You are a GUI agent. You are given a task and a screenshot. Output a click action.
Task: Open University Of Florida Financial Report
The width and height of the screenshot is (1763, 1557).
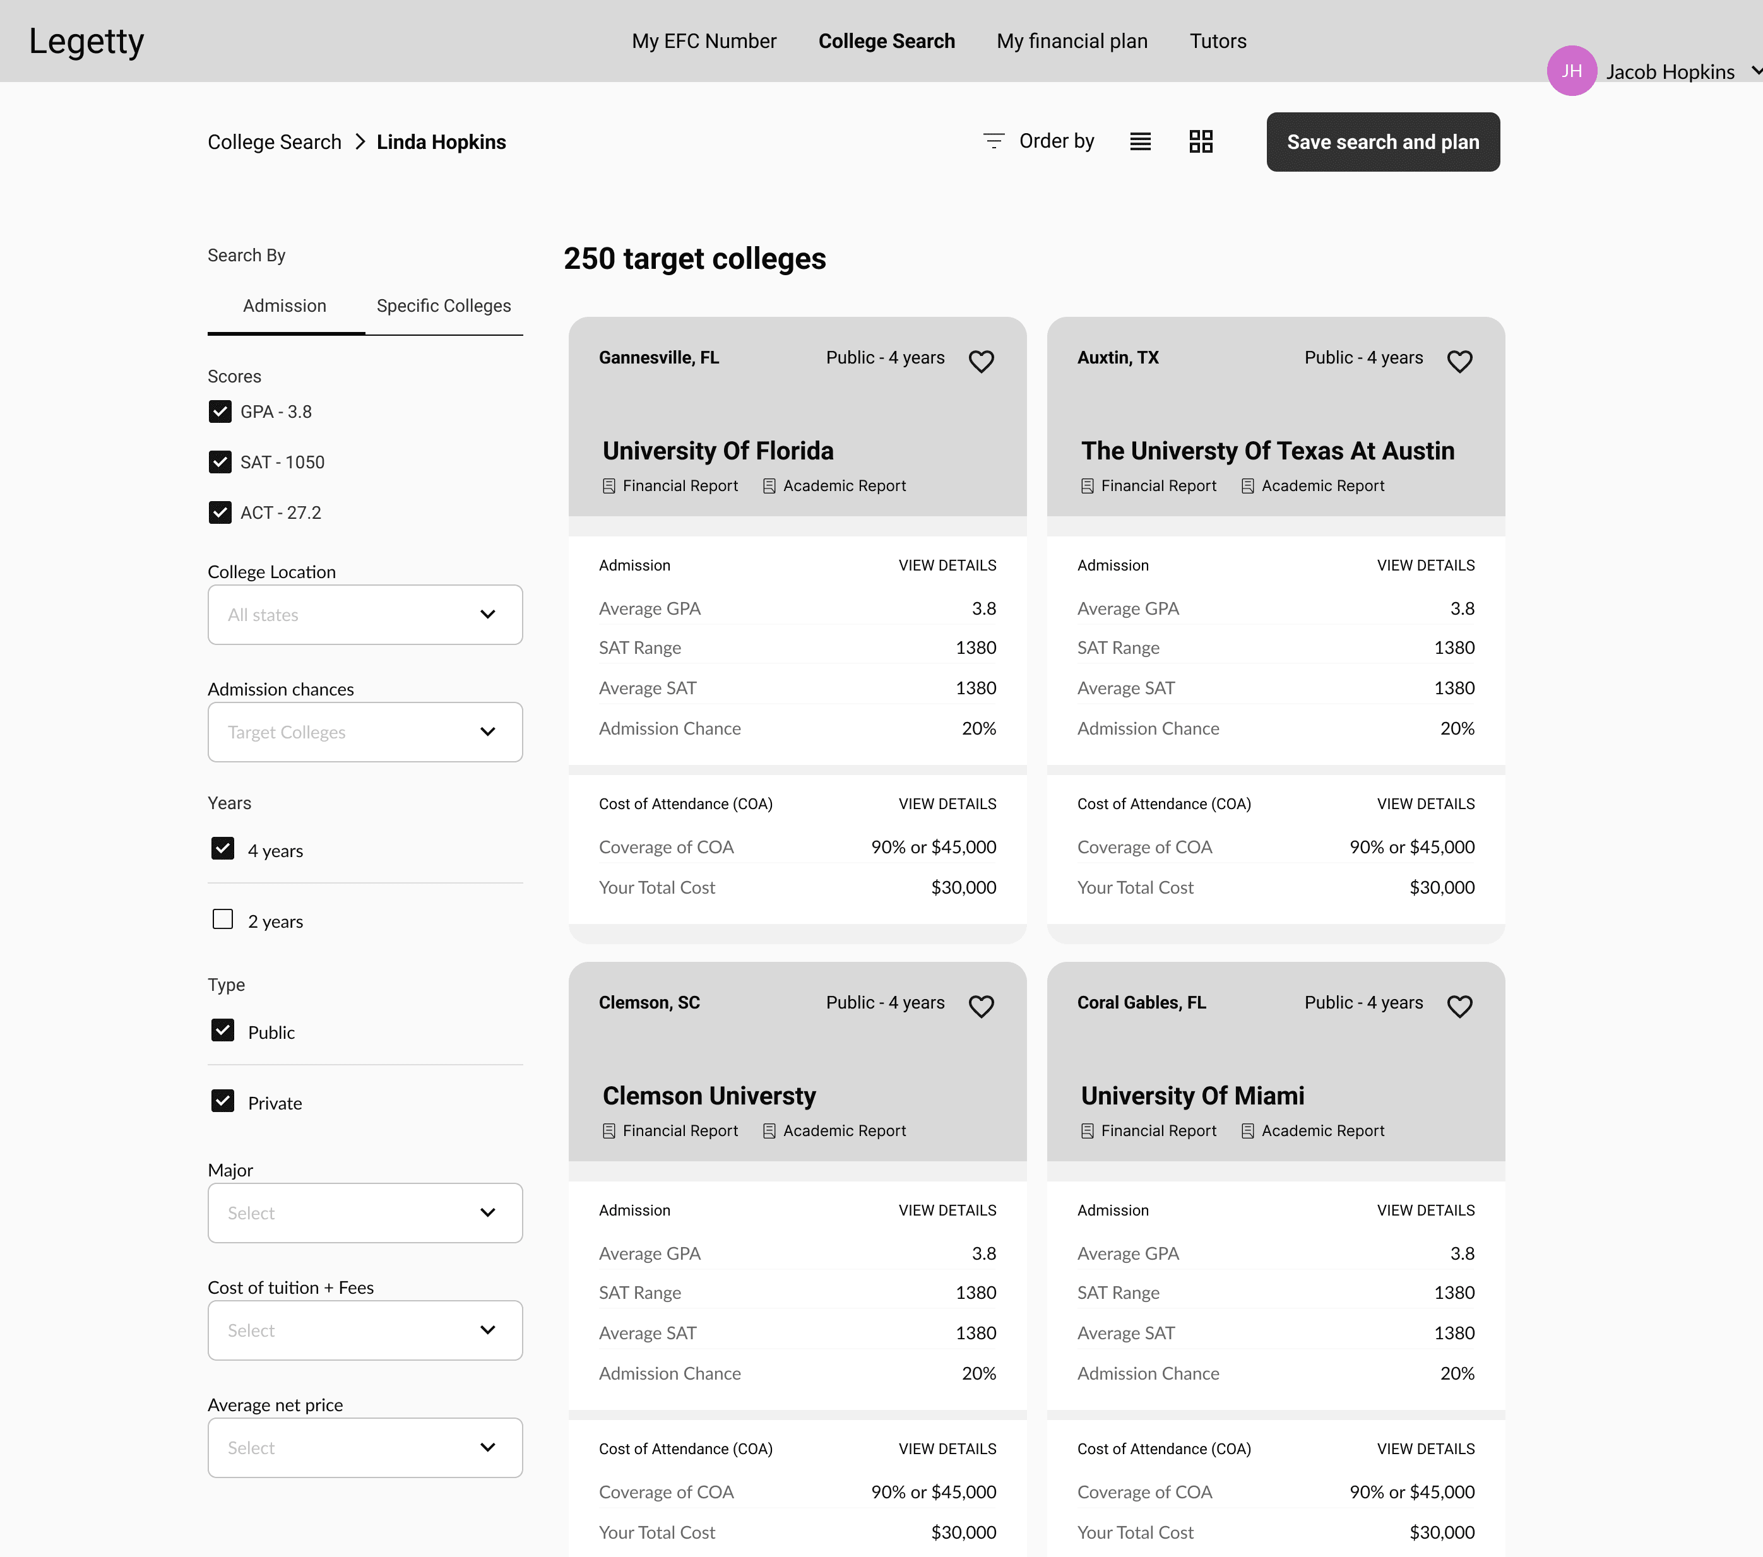[670, 485]
